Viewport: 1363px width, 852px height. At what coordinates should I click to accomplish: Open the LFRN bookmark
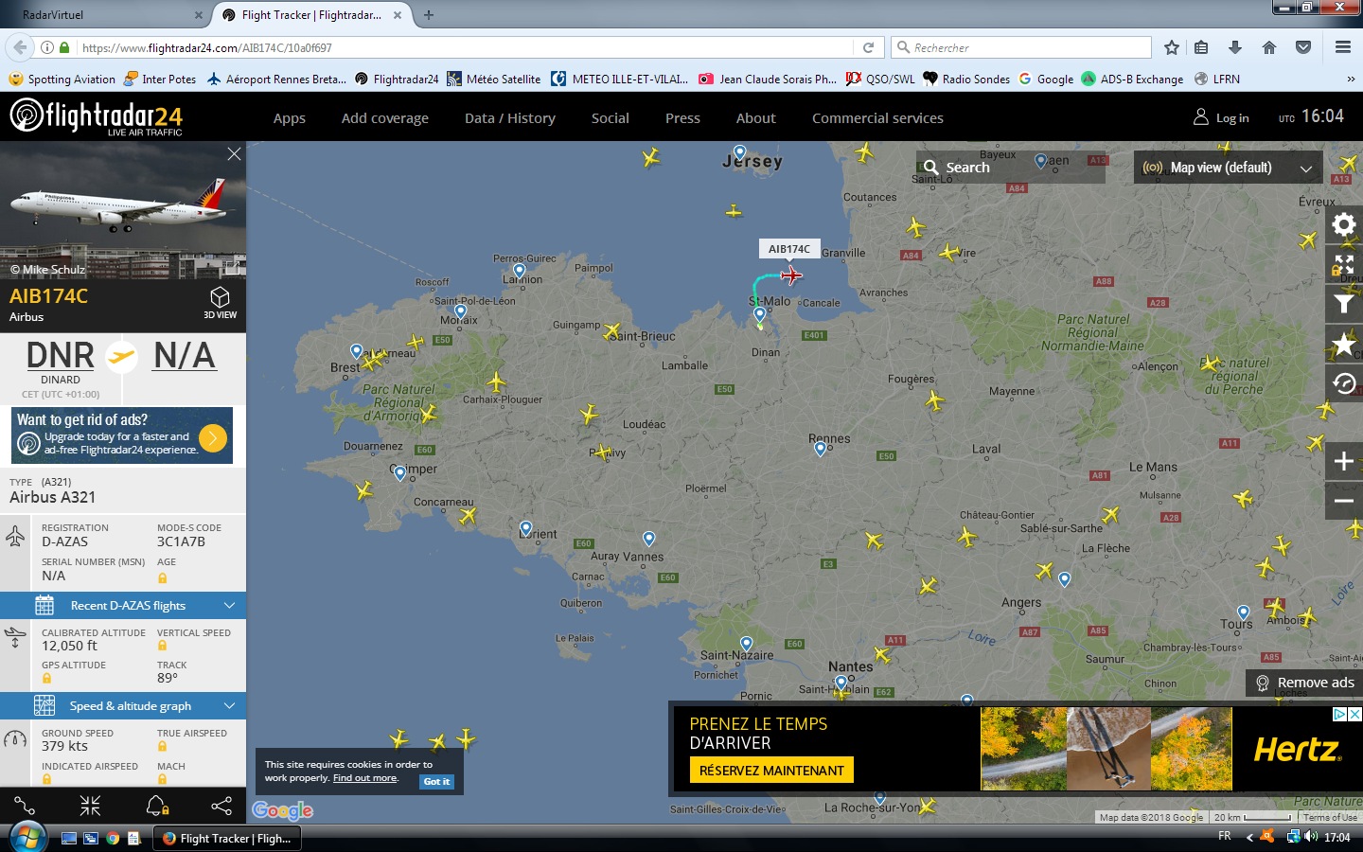point(1217,80)
